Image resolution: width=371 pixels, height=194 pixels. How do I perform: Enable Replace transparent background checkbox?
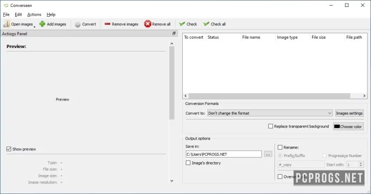tap(270, 127)
